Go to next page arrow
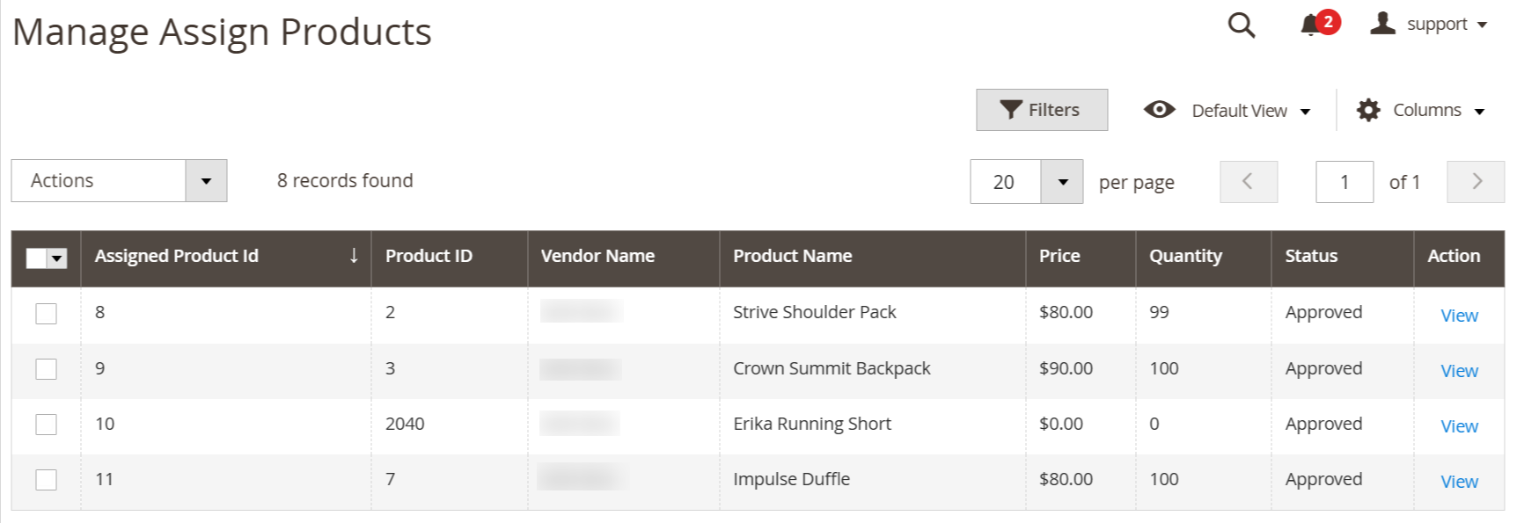This screenshot has height=523, width=1524. tap(1476, 182)
